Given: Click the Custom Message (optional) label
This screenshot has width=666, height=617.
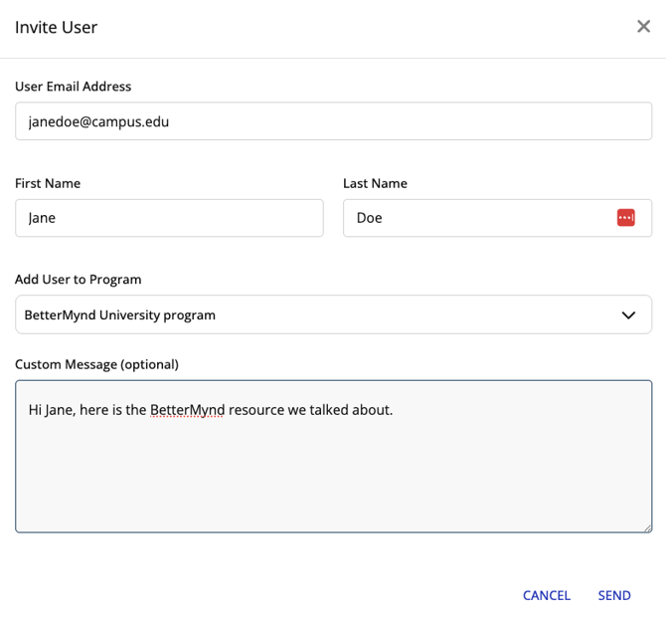Looking at the screenshot, I should click(96, 364).
